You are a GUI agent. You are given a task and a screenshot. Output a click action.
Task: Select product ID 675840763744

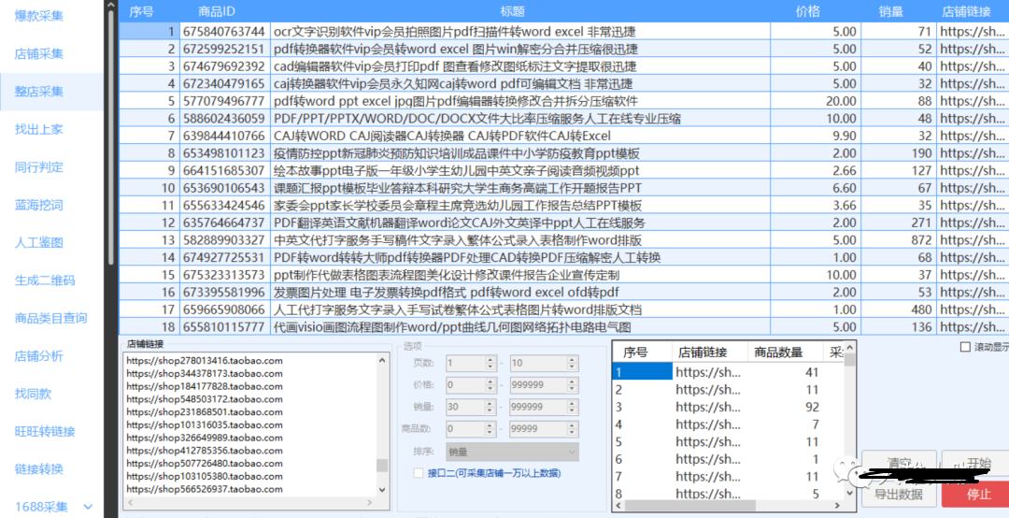click(224, 32)
